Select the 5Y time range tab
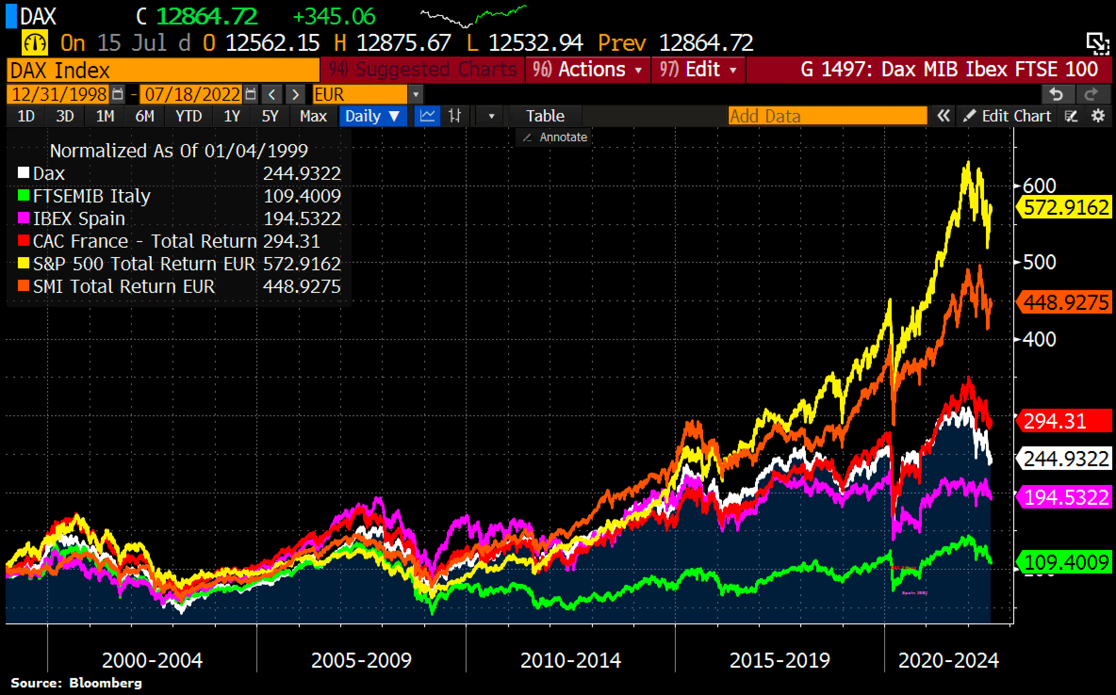This screenshot has width=1116, height=695. (270, 116)
